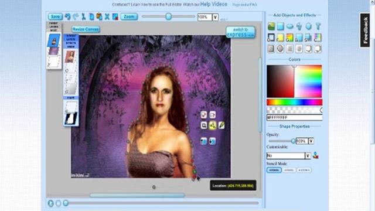Click the red-black saturation color square

(280, 81)
